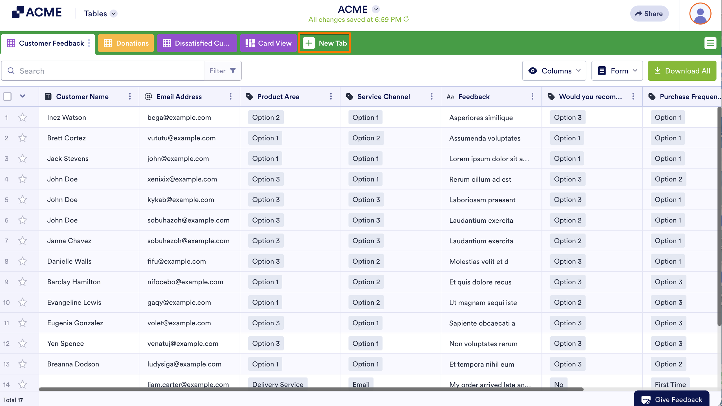Viewport: 722px width, 406px height.
Task: Star row 14
Action: pyautogui.click(x=23, y=384)
